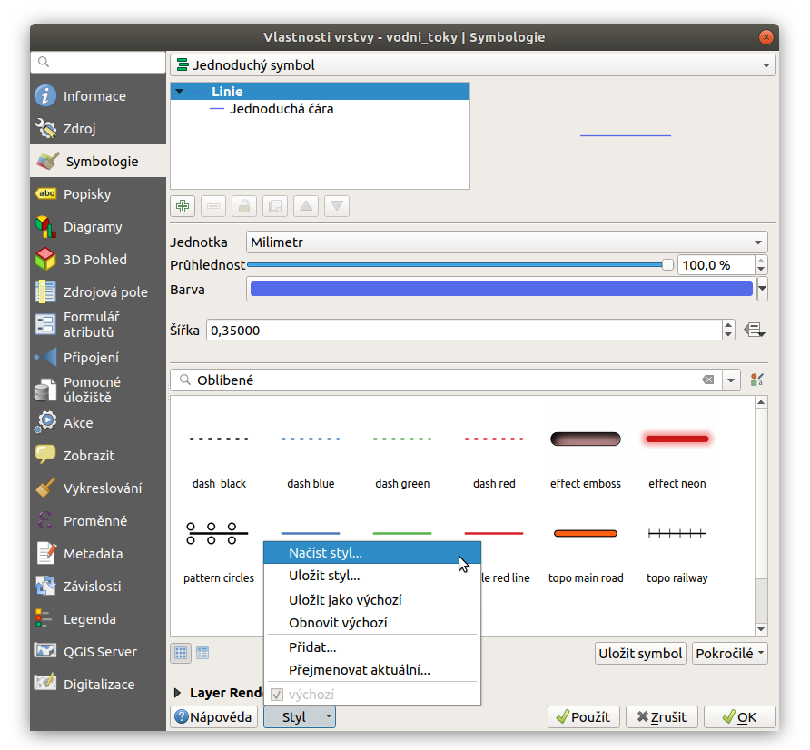Open the Pokročilé dropdown button
810x750 pixels.
pyautogui.click(x=730, y=654)
